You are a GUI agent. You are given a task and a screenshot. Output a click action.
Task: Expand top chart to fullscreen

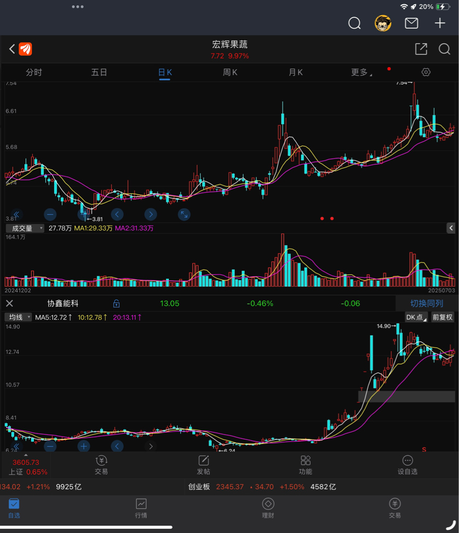pyautogui.click(x=184, y=214)
